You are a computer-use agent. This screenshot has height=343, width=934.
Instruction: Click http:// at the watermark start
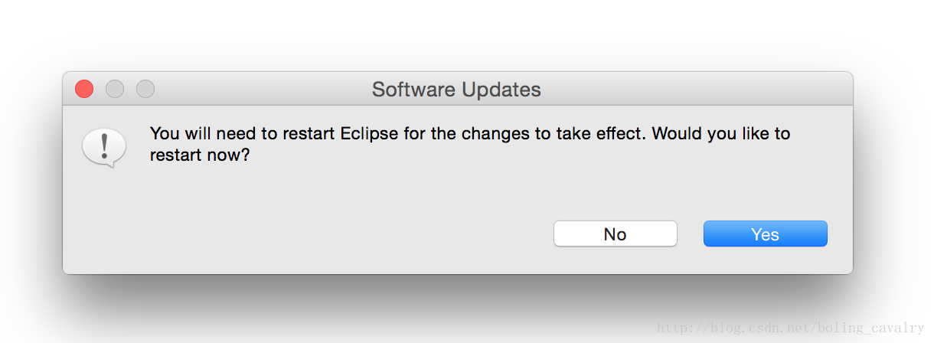[680, 329]
